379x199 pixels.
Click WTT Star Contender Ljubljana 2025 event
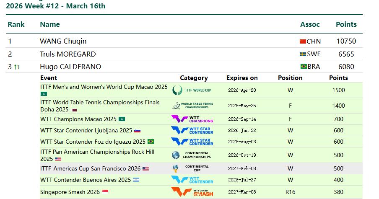(86, 130)
